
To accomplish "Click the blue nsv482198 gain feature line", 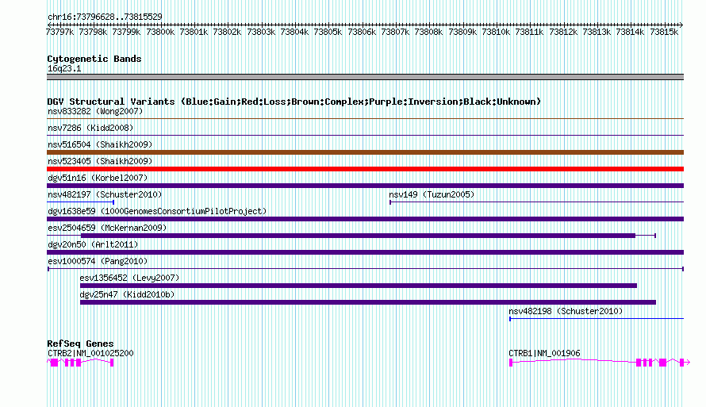I will pos(597,319).
